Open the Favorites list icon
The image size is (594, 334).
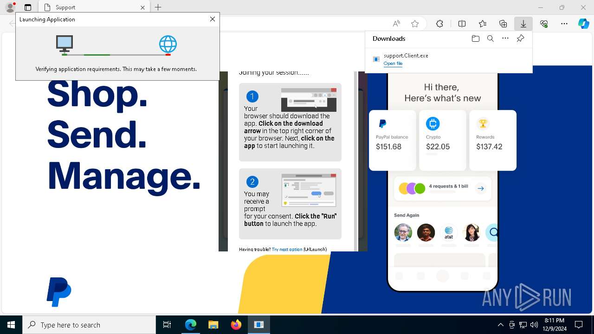(483, 24)
